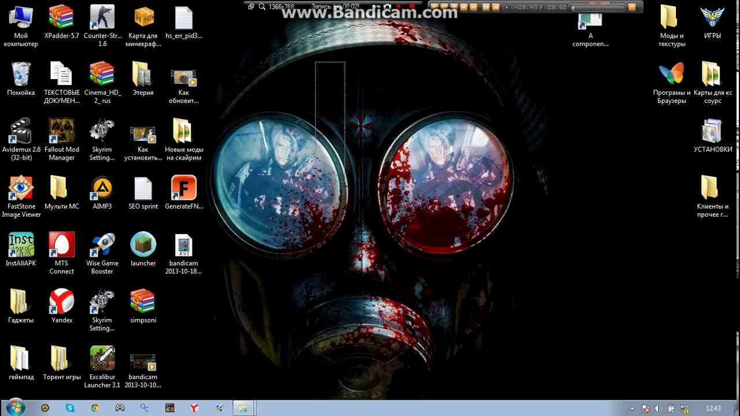
Task: Launch MTS Connect
Action: [61, 253]
